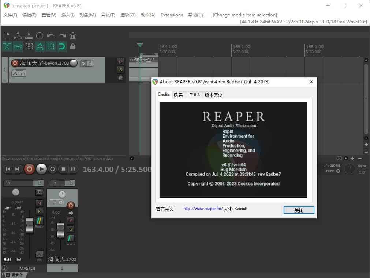Click time display 163.4.00 / 5:25.500
The height and width of the screenshot is (278, 370).
(117, 169)
